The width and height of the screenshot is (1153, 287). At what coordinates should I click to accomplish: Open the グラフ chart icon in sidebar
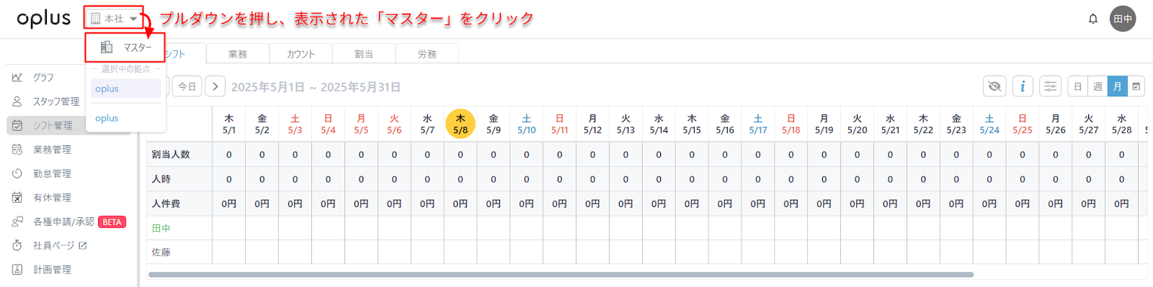coord(17,77)
